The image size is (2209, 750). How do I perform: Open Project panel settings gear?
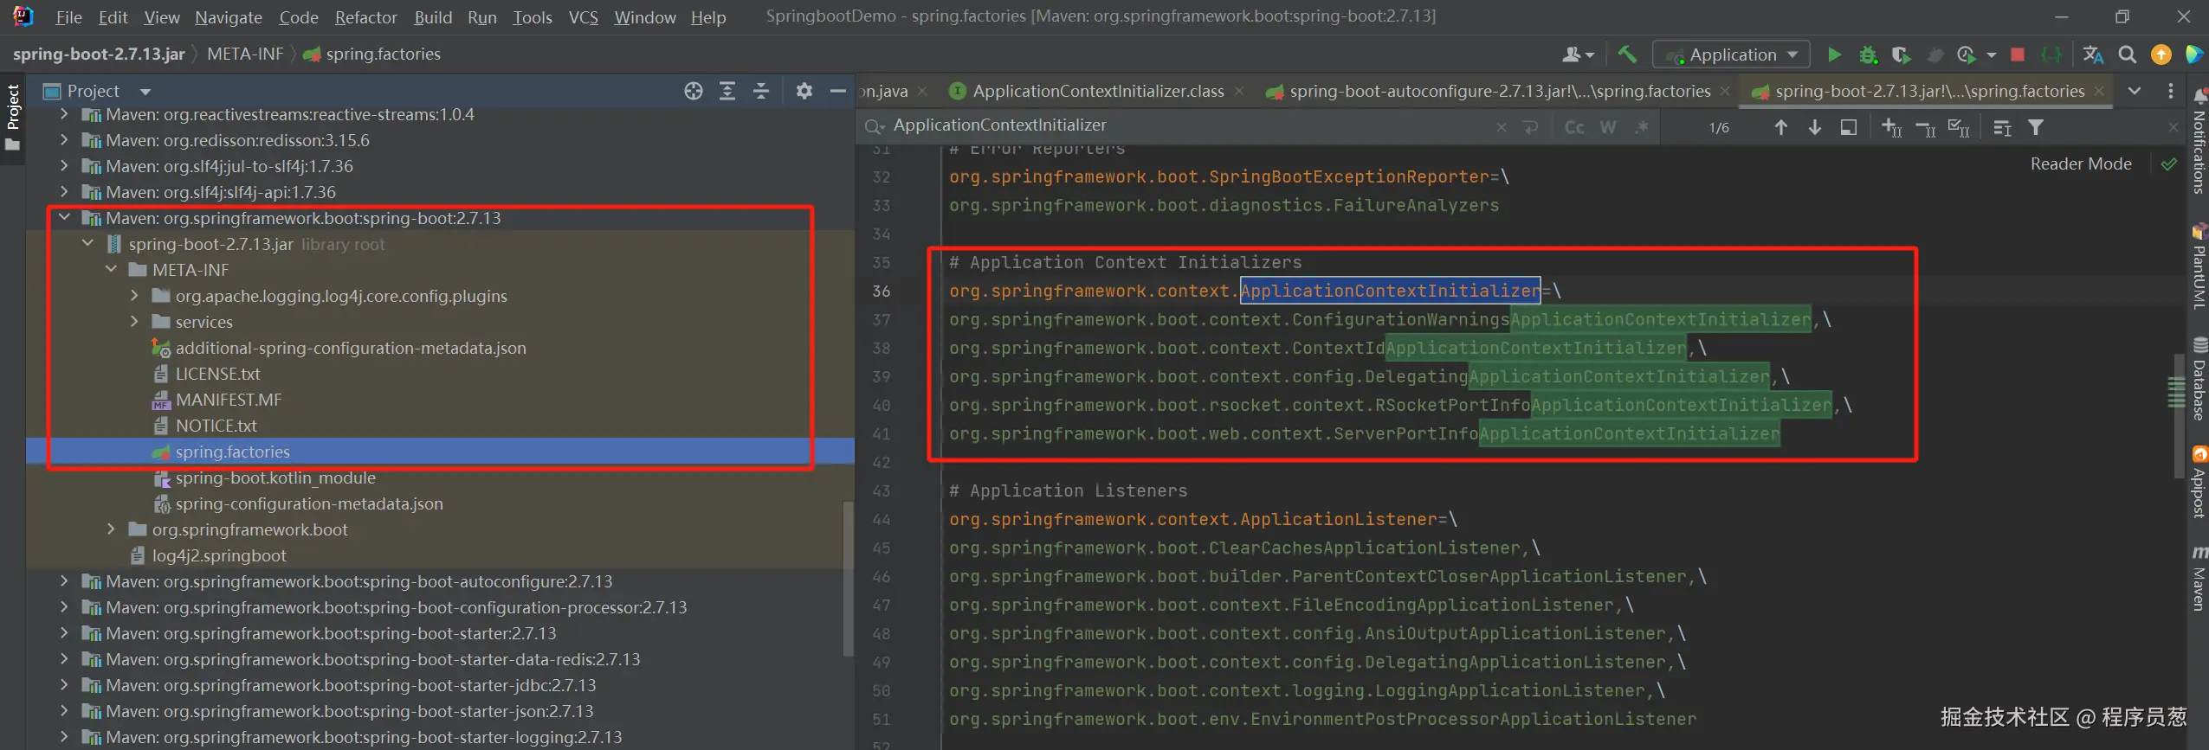pos(804,91)
